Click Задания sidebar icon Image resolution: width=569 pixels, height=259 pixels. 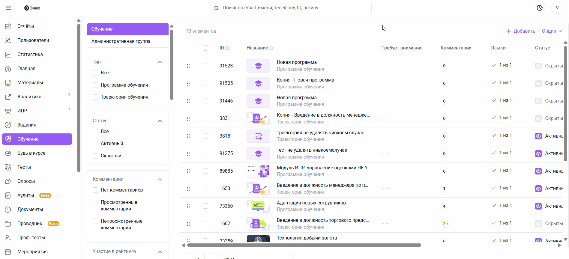click(8, 125)
